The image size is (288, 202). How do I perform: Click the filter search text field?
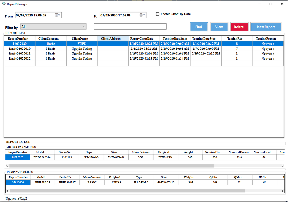[x=130, y=27]
